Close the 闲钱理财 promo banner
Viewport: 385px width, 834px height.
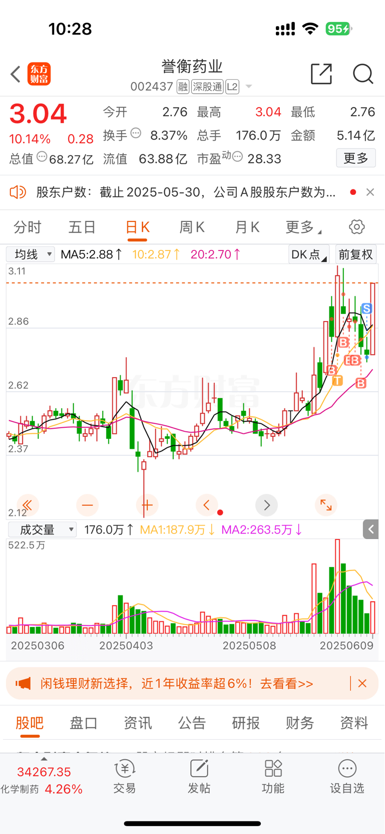pyautogui.click(x=363, y=683)
